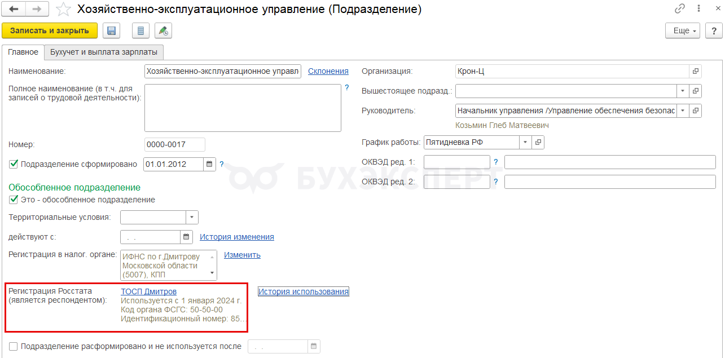This screenshot has height=358, width=725.
Task: Click Полное наименование text area
Action: pos(243,108)
